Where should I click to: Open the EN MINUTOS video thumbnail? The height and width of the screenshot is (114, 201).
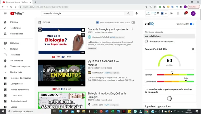(62, 73)
